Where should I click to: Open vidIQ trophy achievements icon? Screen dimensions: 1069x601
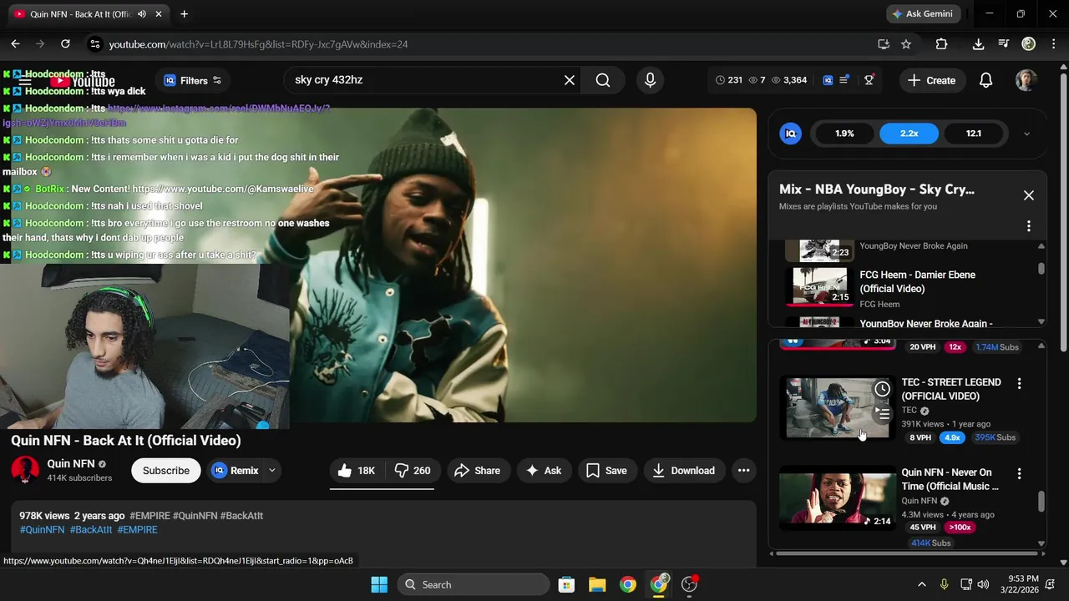click(x=869, y=80)
